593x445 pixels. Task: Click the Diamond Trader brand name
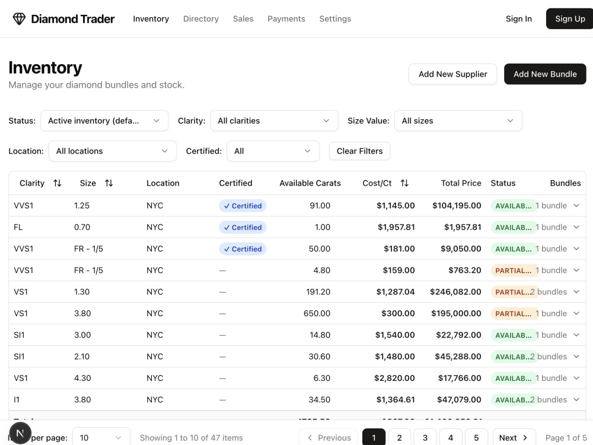point(72,19)
